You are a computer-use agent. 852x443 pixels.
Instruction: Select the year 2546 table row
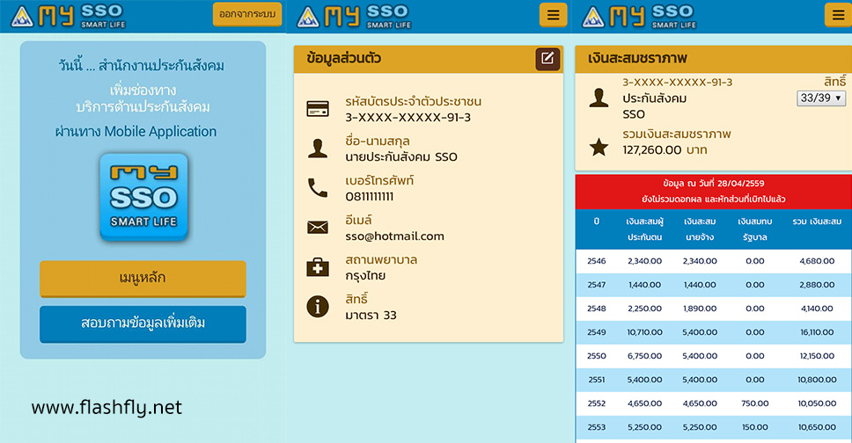click(x=713, y=260)
